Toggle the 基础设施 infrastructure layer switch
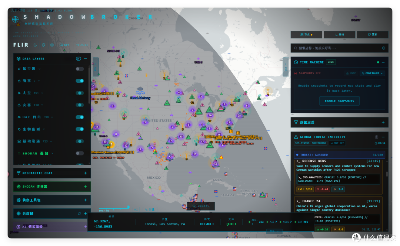This screenshot has width=400, height=246. 80,141
